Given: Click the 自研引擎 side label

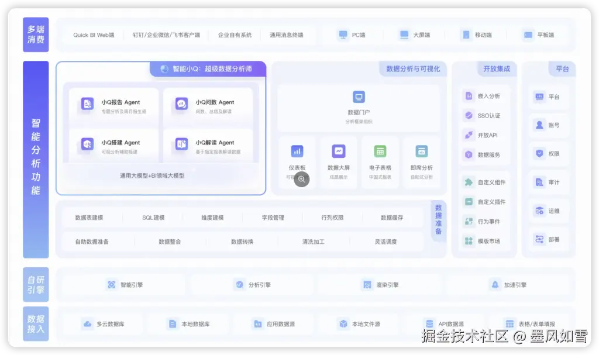Looking at the screenshot, I should [36, 285].
